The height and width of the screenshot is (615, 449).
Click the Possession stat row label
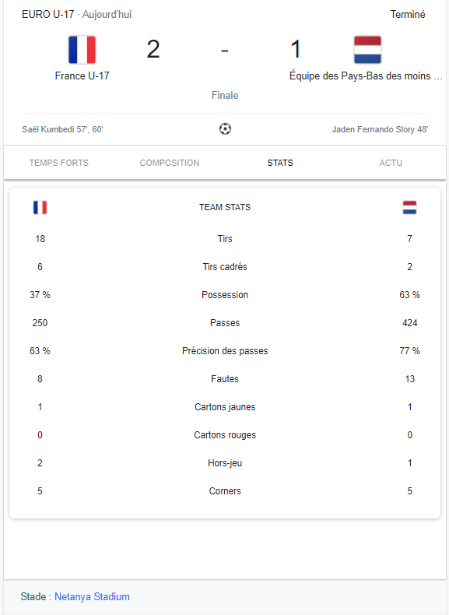[x=225, y=295]
